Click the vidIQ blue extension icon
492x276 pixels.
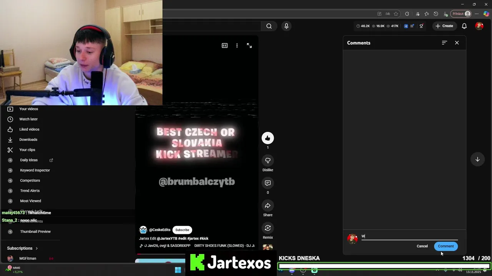[x=406, y=26]
